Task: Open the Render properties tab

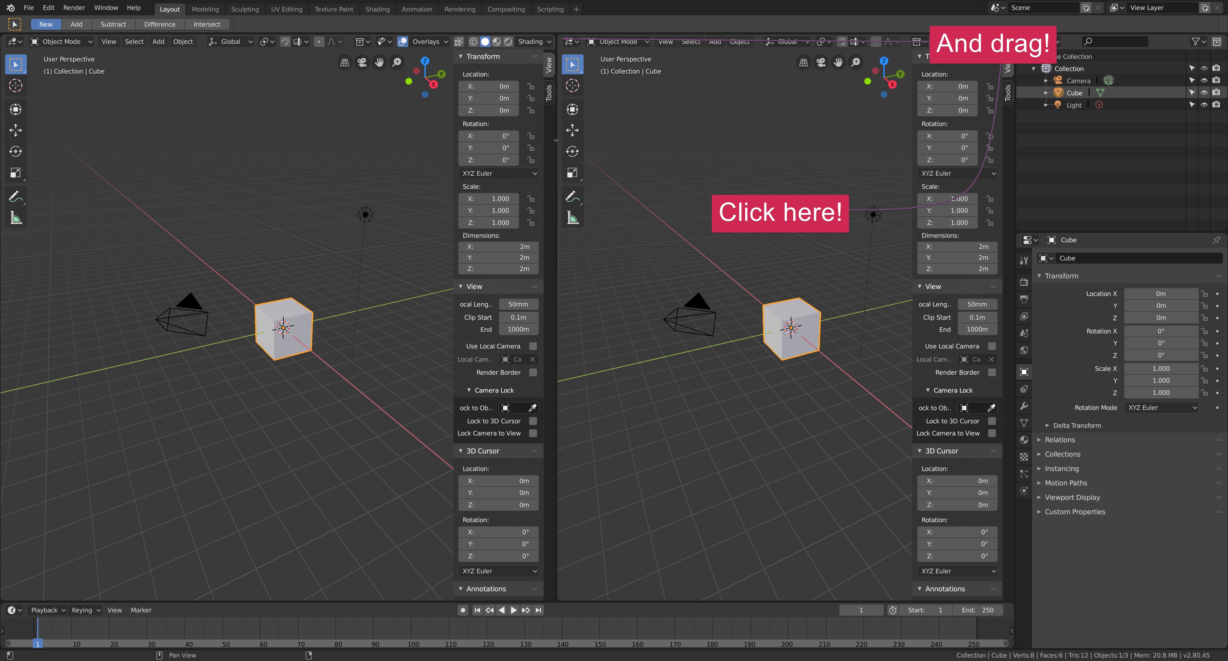Action: [x=1024, y=282]
